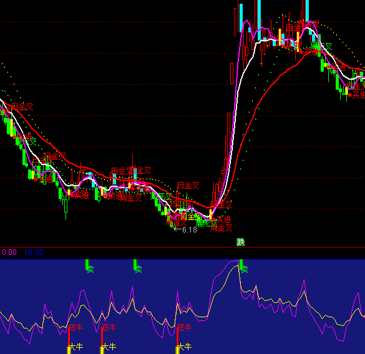The width and height of the screenshot is (365, 354).
Task: Click the first yellow 大牛 signal marker
Action: tap(76, 347)
